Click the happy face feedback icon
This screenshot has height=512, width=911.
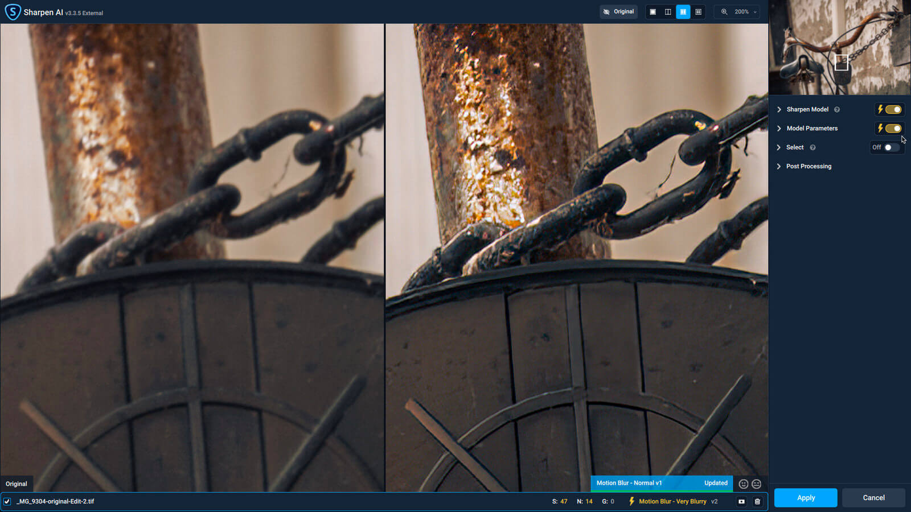coord(743,484)
